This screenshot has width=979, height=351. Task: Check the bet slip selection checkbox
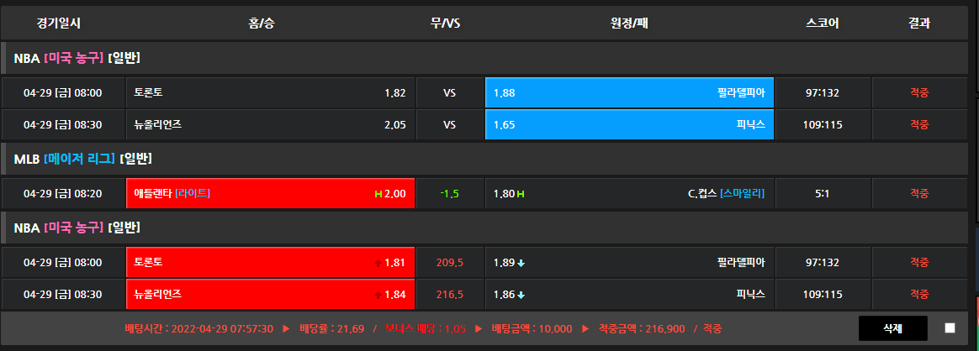coord(950,327)
